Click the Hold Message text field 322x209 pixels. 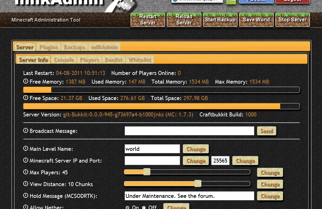pyautogui.click(x=189, y=196)
